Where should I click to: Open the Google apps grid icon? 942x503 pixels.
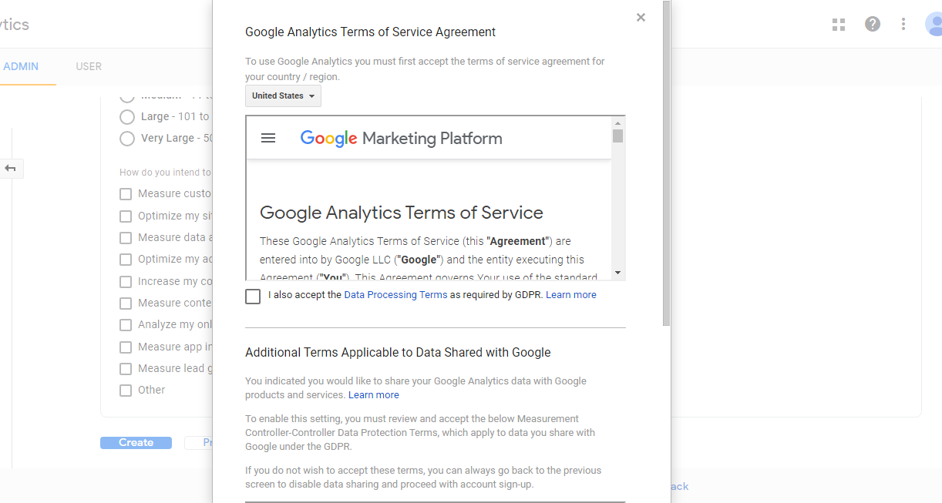[839, 25]
